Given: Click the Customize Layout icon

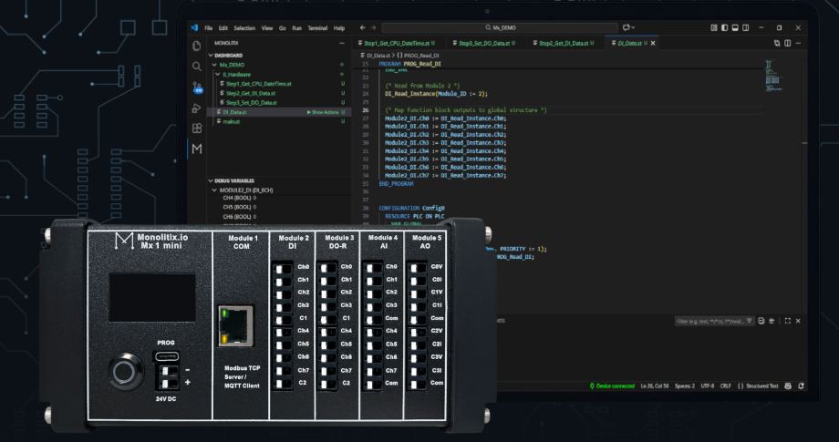Looking at the screenshot, I should tap(714, 27).
